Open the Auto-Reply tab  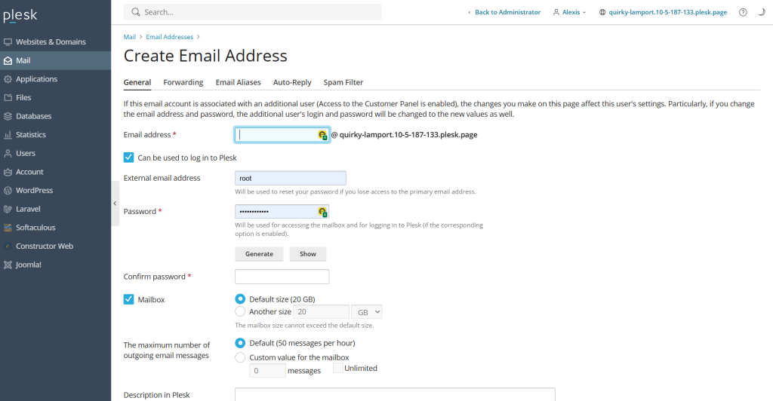[292, 82]
